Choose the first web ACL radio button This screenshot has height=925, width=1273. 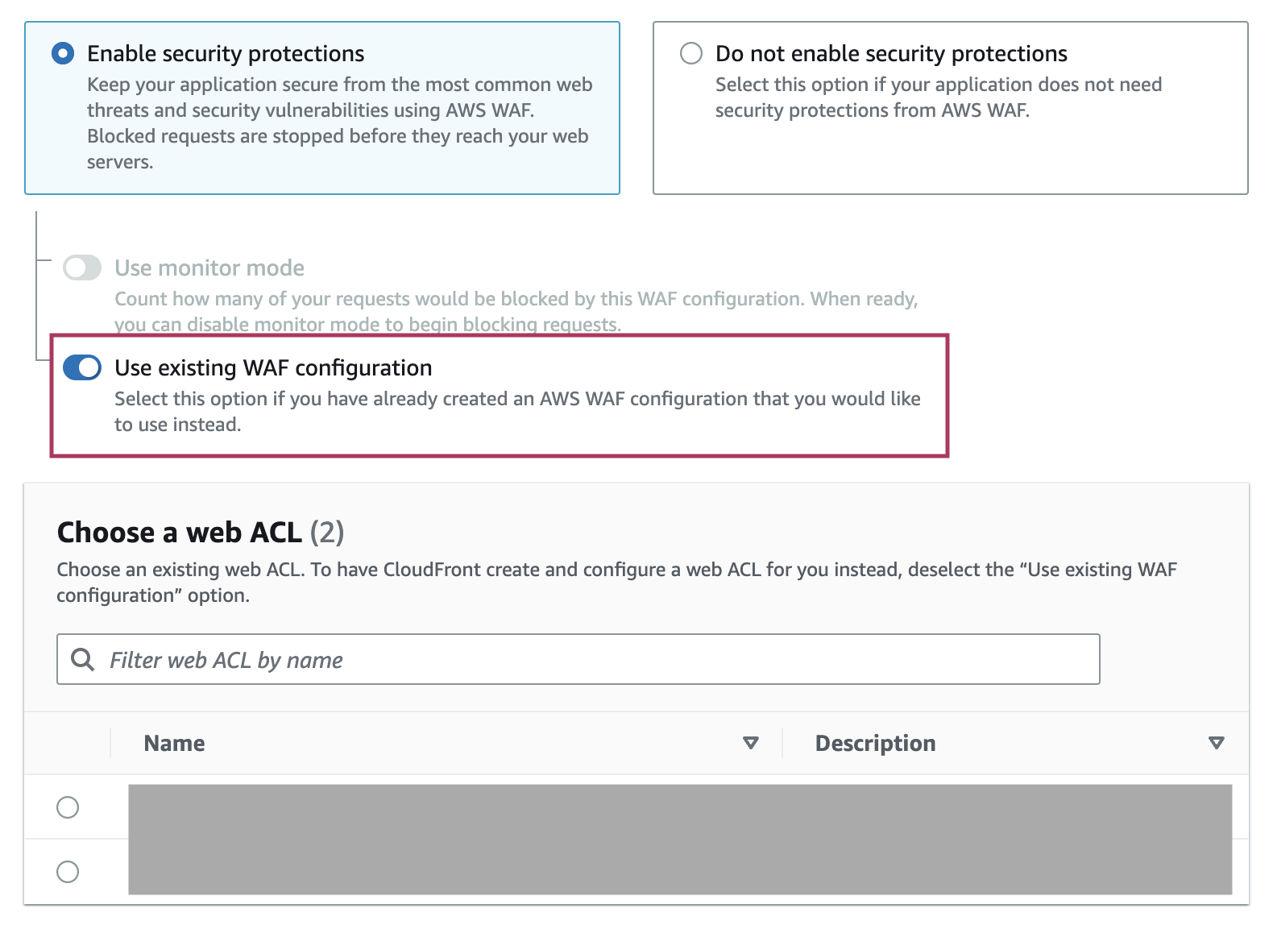[x=68, y=807]
